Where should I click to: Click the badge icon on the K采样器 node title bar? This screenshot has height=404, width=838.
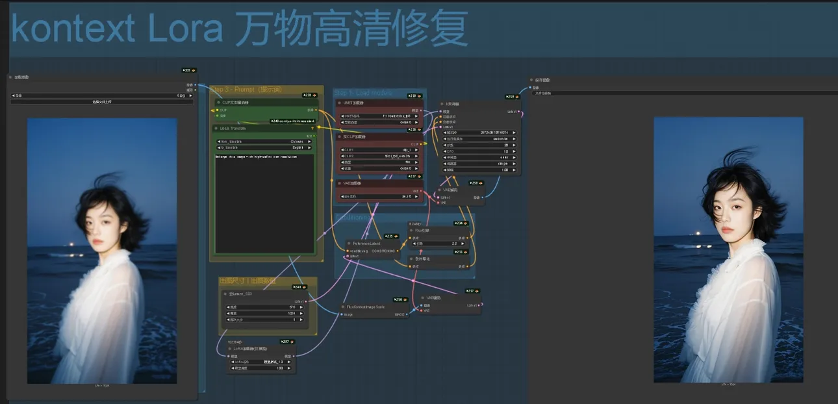tap(517, 97)
